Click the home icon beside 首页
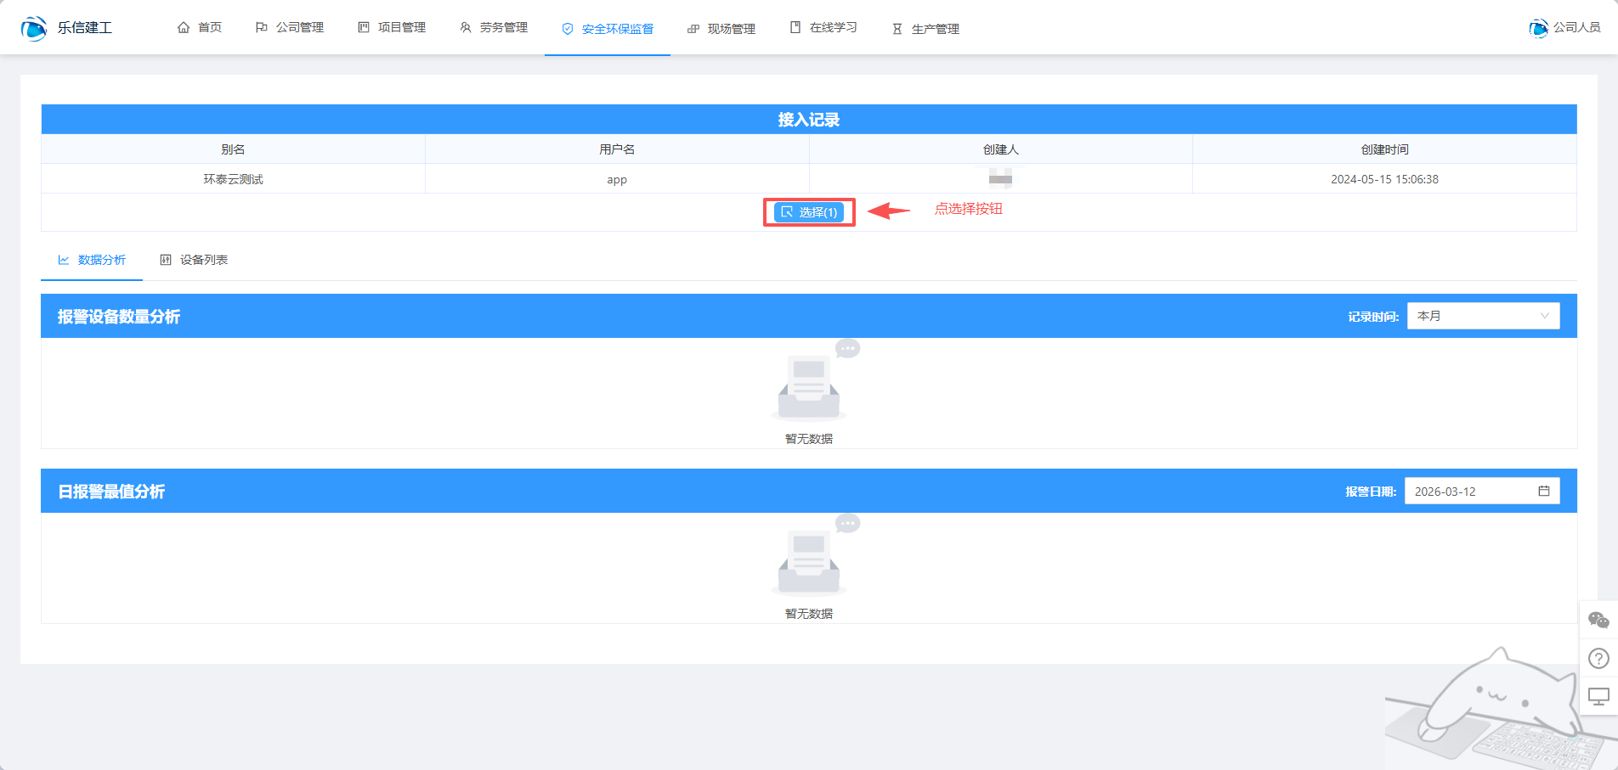 (184, 28)
